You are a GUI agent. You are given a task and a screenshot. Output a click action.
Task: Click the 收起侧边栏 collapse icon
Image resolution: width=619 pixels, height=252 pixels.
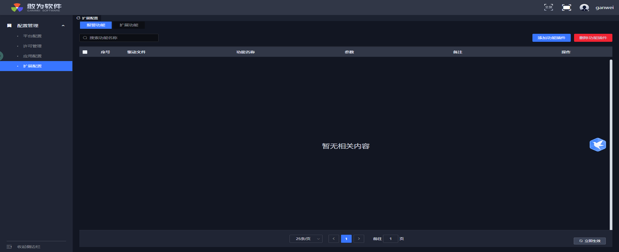coord(9,247)
